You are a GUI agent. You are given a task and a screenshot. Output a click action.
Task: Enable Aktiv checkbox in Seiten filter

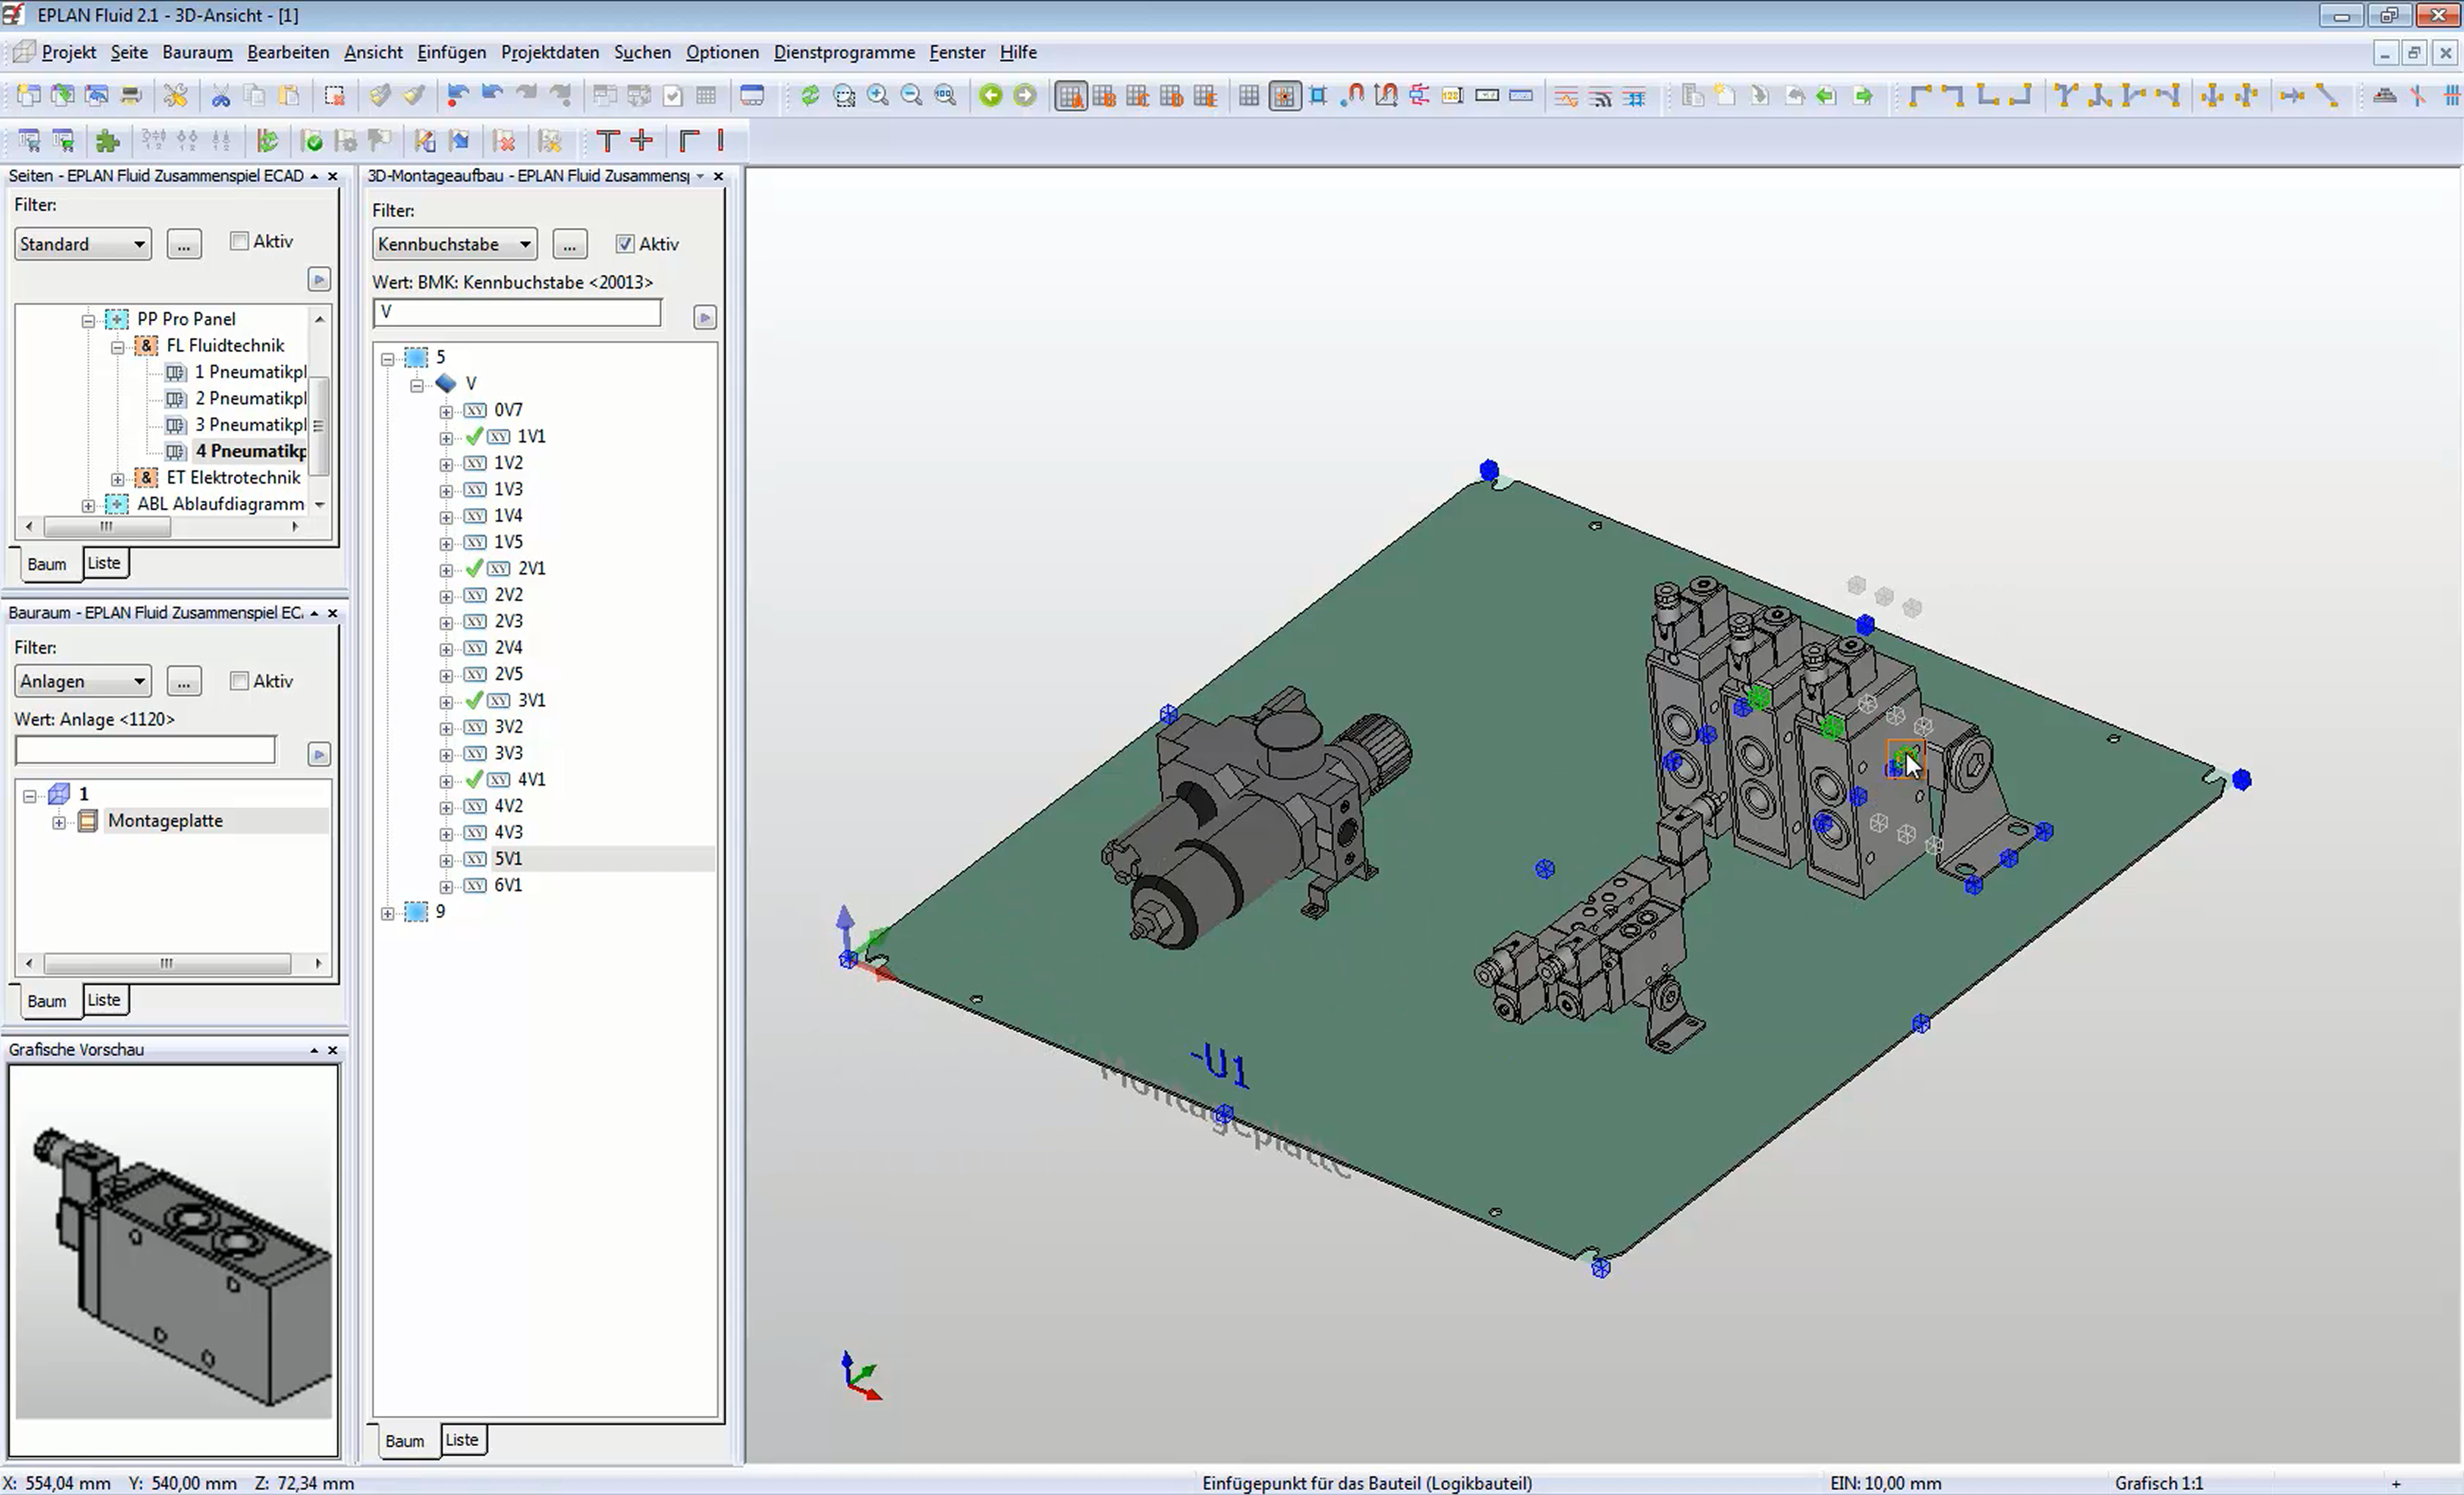(x=239, y=241)
